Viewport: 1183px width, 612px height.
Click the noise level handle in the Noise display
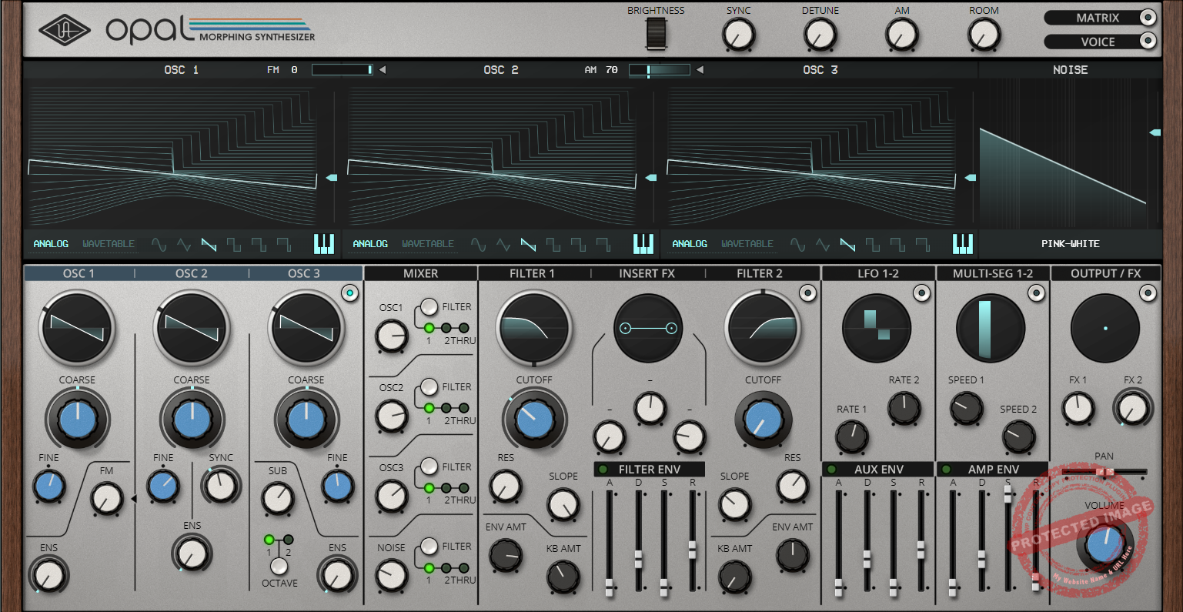1155,132
